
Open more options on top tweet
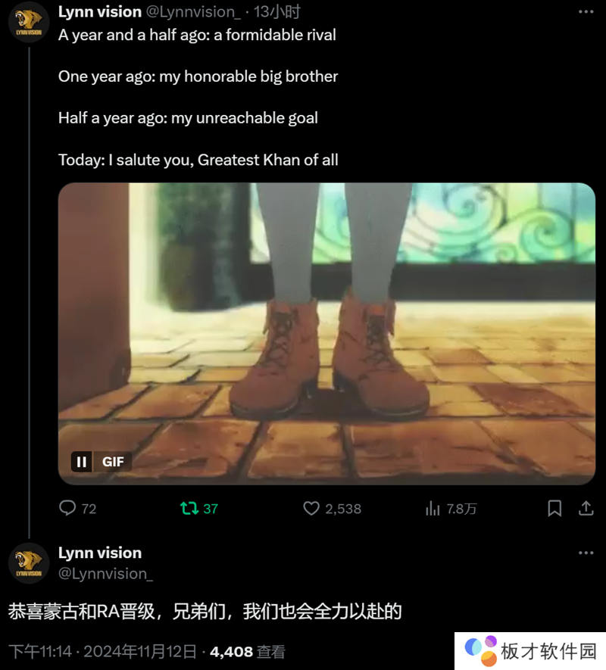[x=586, y=11]
